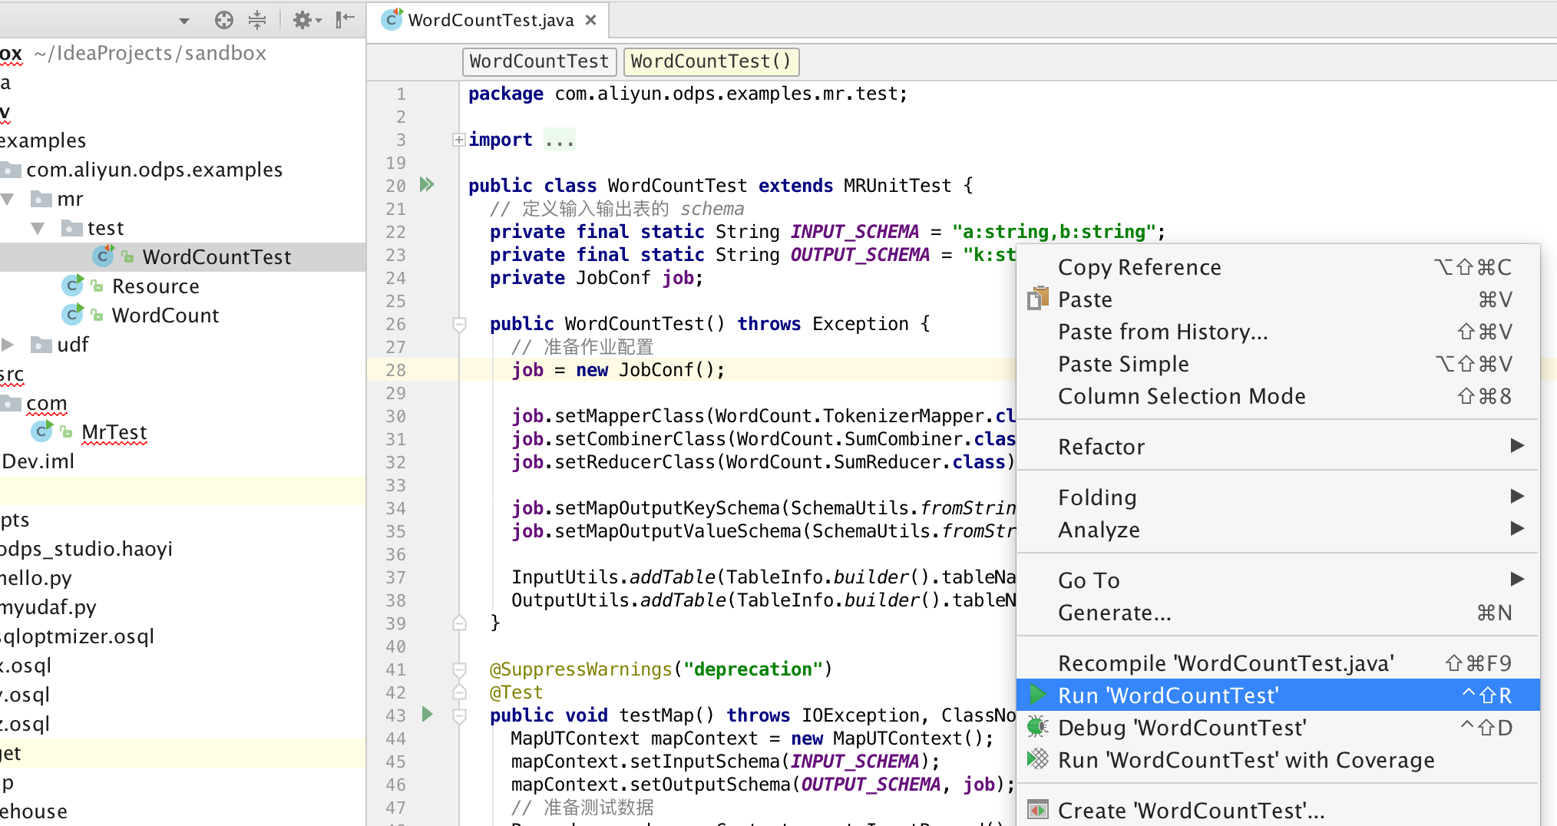Collapse the constructor fold marker at line 26
The height and width of the screenshot is (826, 1557).
point(459,325)
